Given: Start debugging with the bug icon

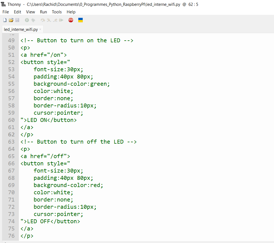Looking at the screenshot, I should pyautogui.click(x=33, y=20).
